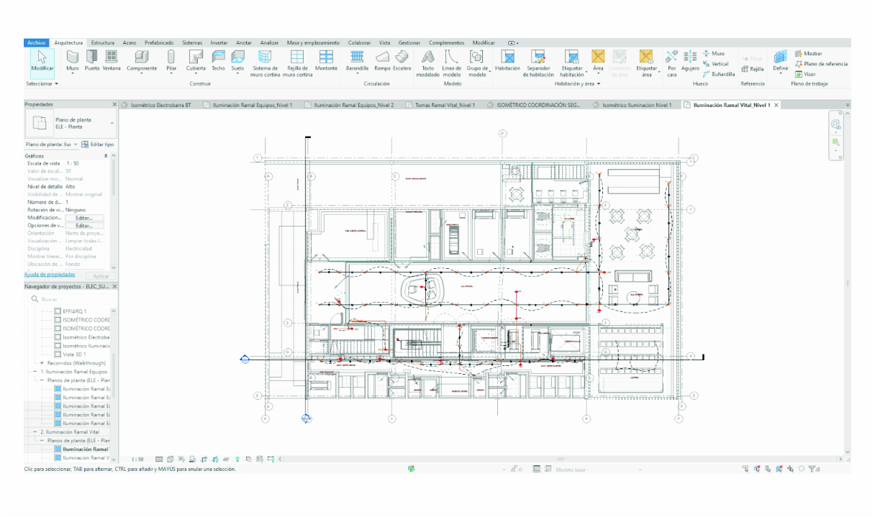Toggle Mostrar work plane visibility

pos(808,54)
